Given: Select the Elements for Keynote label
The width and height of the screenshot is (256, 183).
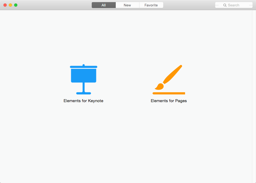Looking at the screenshot, I should [x=83, y=101].
